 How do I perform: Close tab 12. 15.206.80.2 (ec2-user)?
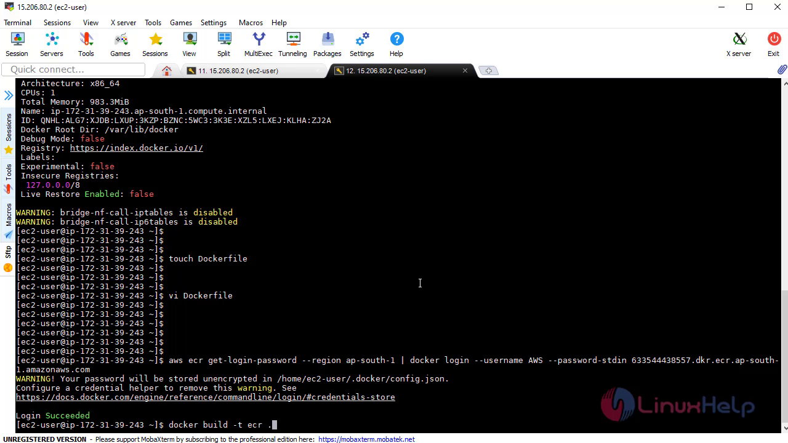click(x=465, y=71)
